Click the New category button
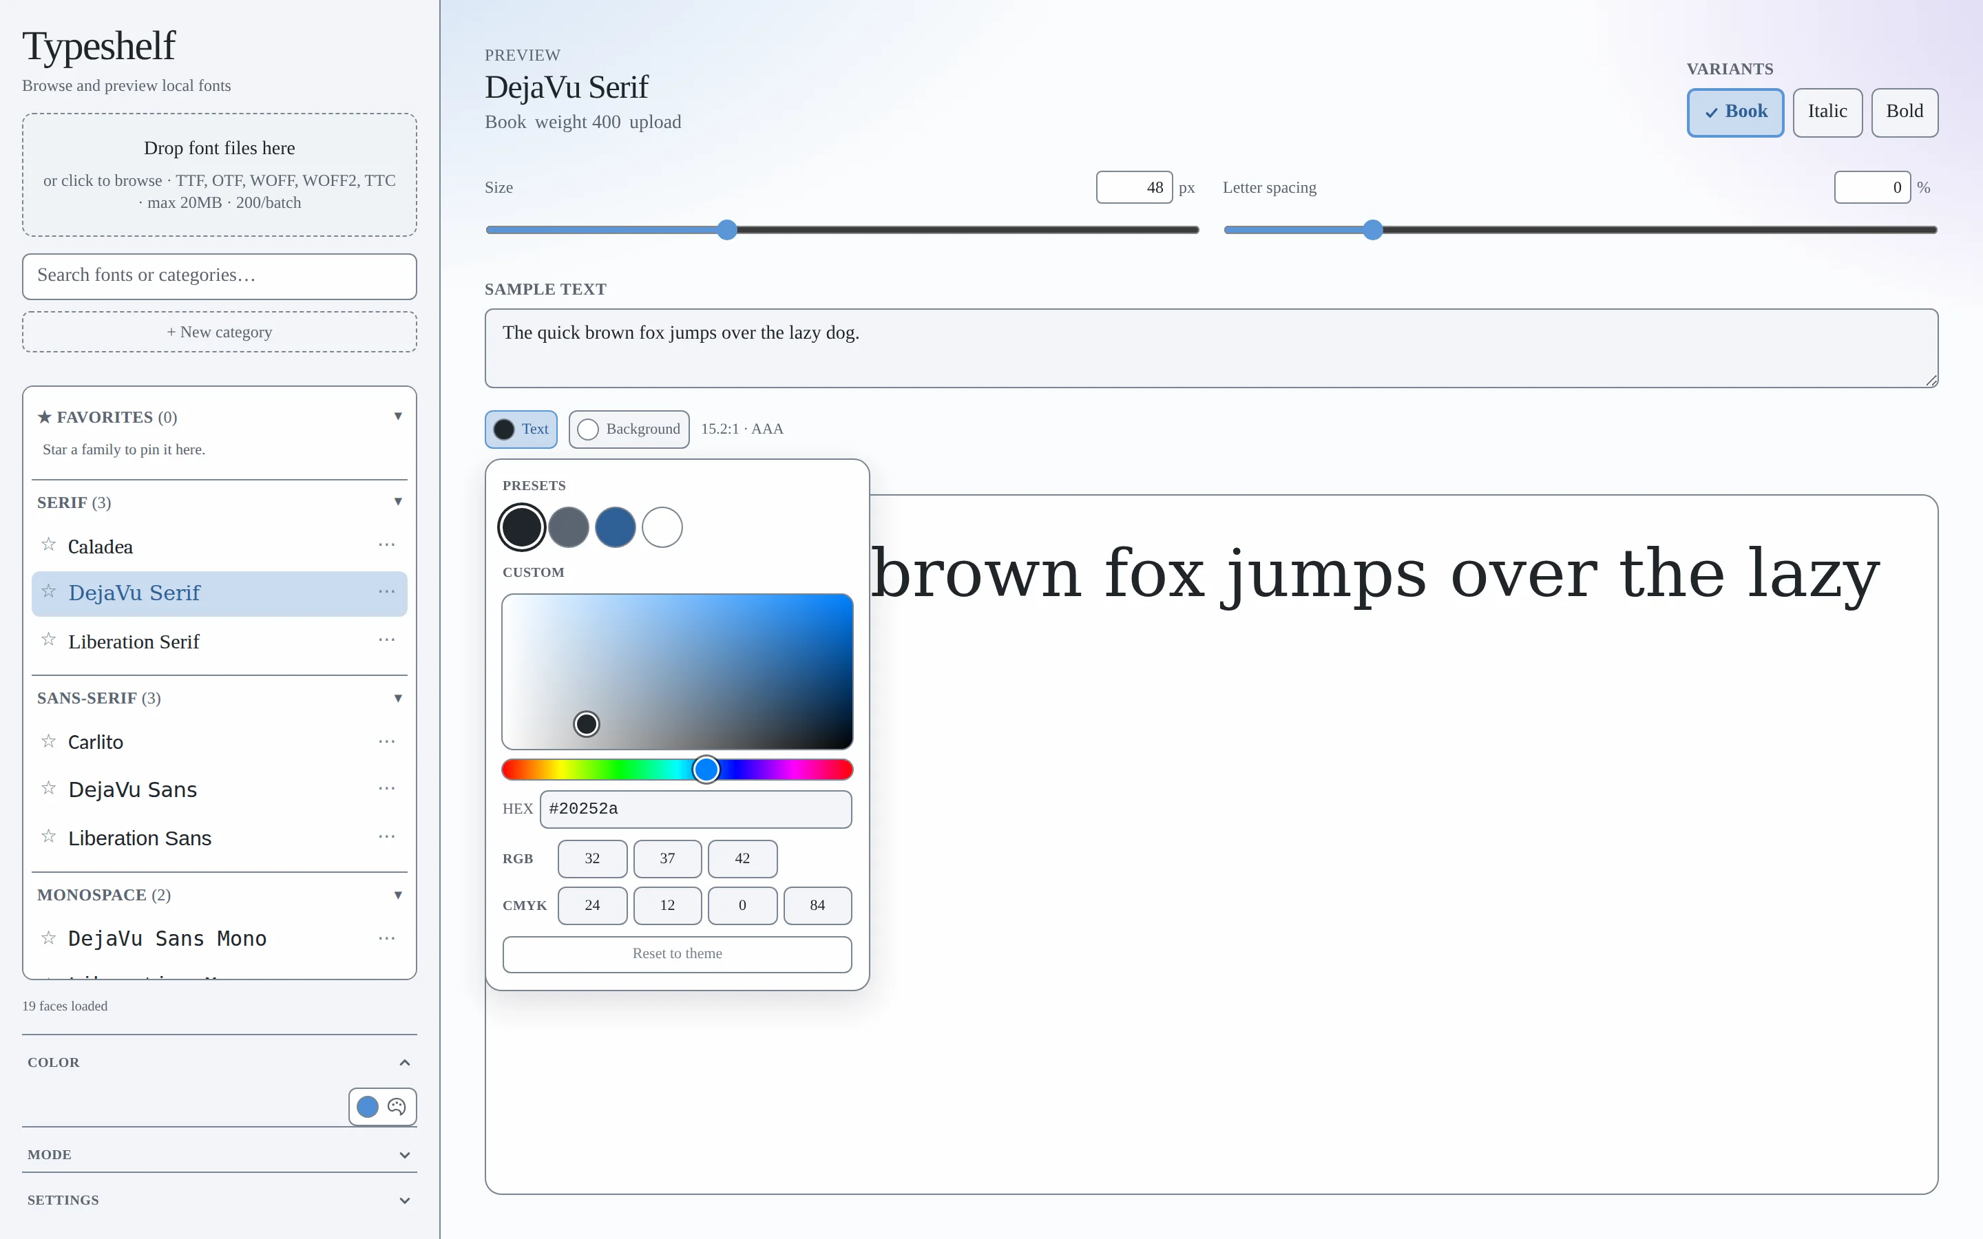This screenshot has height=1239, width=1983. tap(220, 332)
